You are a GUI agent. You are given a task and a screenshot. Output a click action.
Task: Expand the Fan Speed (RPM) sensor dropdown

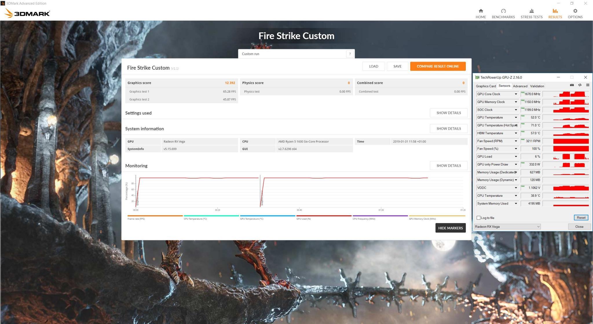[516, 141]
